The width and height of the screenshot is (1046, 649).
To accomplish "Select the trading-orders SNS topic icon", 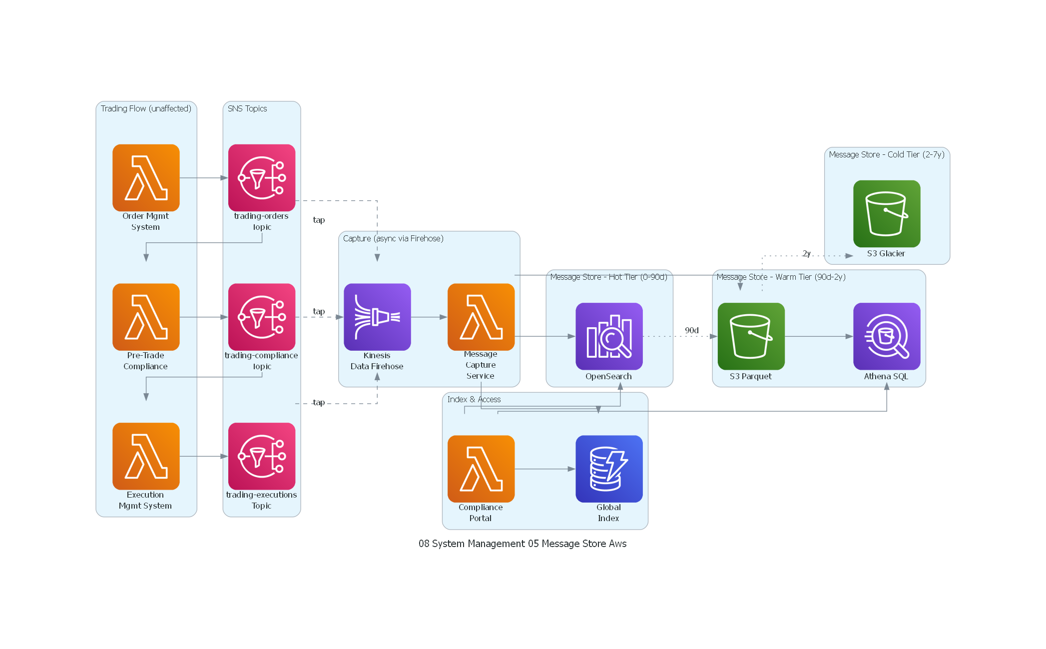I will (x=261, y=177).
